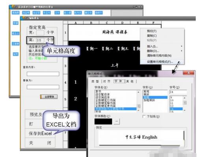
Task: Select column header C
Action: 107,23
